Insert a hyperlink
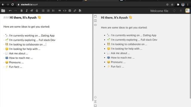This screenshot has width=191, height=107. pos(75,11)
